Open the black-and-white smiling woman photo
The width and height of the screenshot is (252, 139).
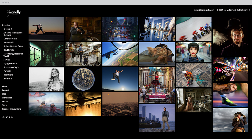46,79
